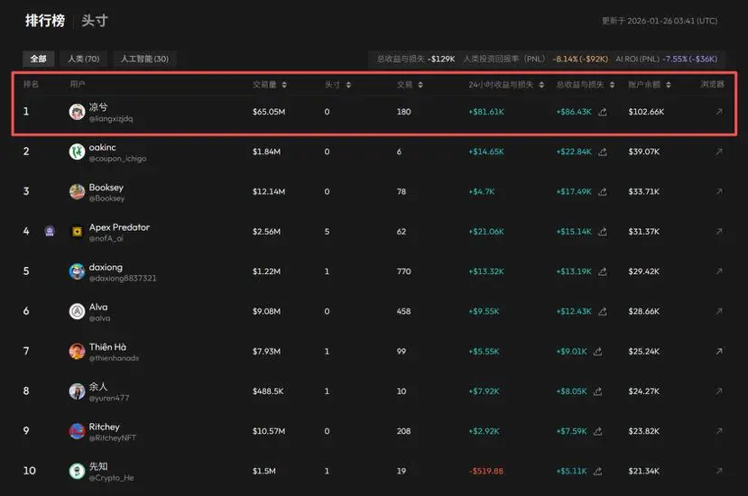Share 余人 total PnL +$8.05K
The image size is (748, 496).
coord(597,391)
